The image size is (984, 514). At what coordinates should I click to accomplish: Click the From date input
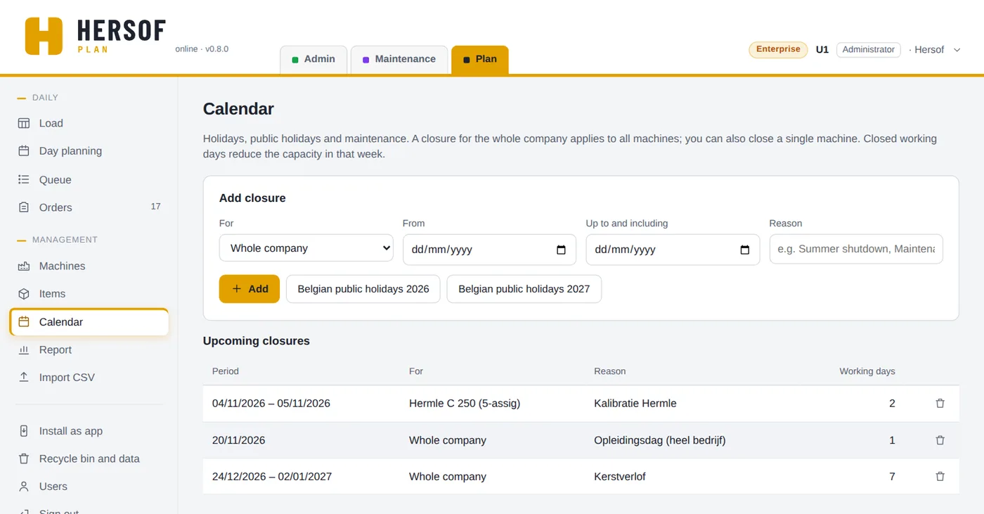tap(489, 250)
